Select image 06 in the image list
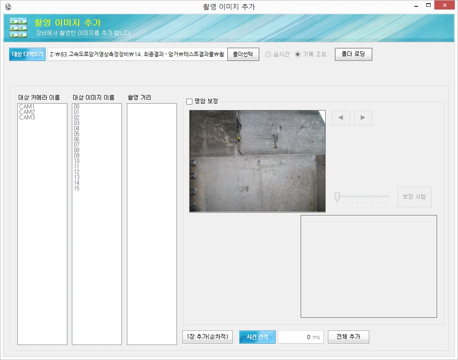The width and height of the screenshot is (458, 360). (x=76, y=139)
